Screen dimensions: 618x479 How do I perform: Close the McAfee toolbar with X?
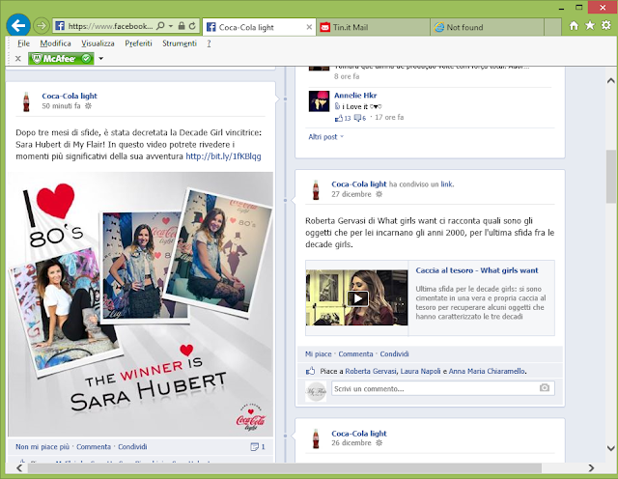17,59
